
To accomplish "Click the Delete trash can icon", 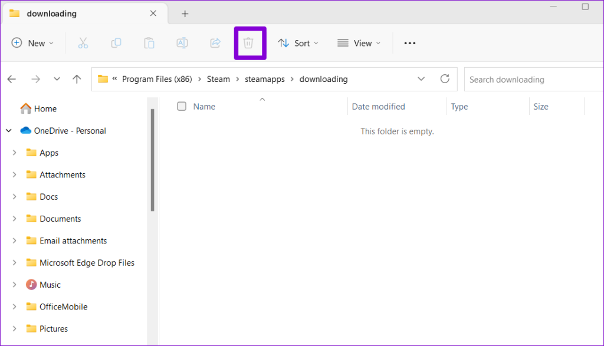I will [x=248, y=43].
